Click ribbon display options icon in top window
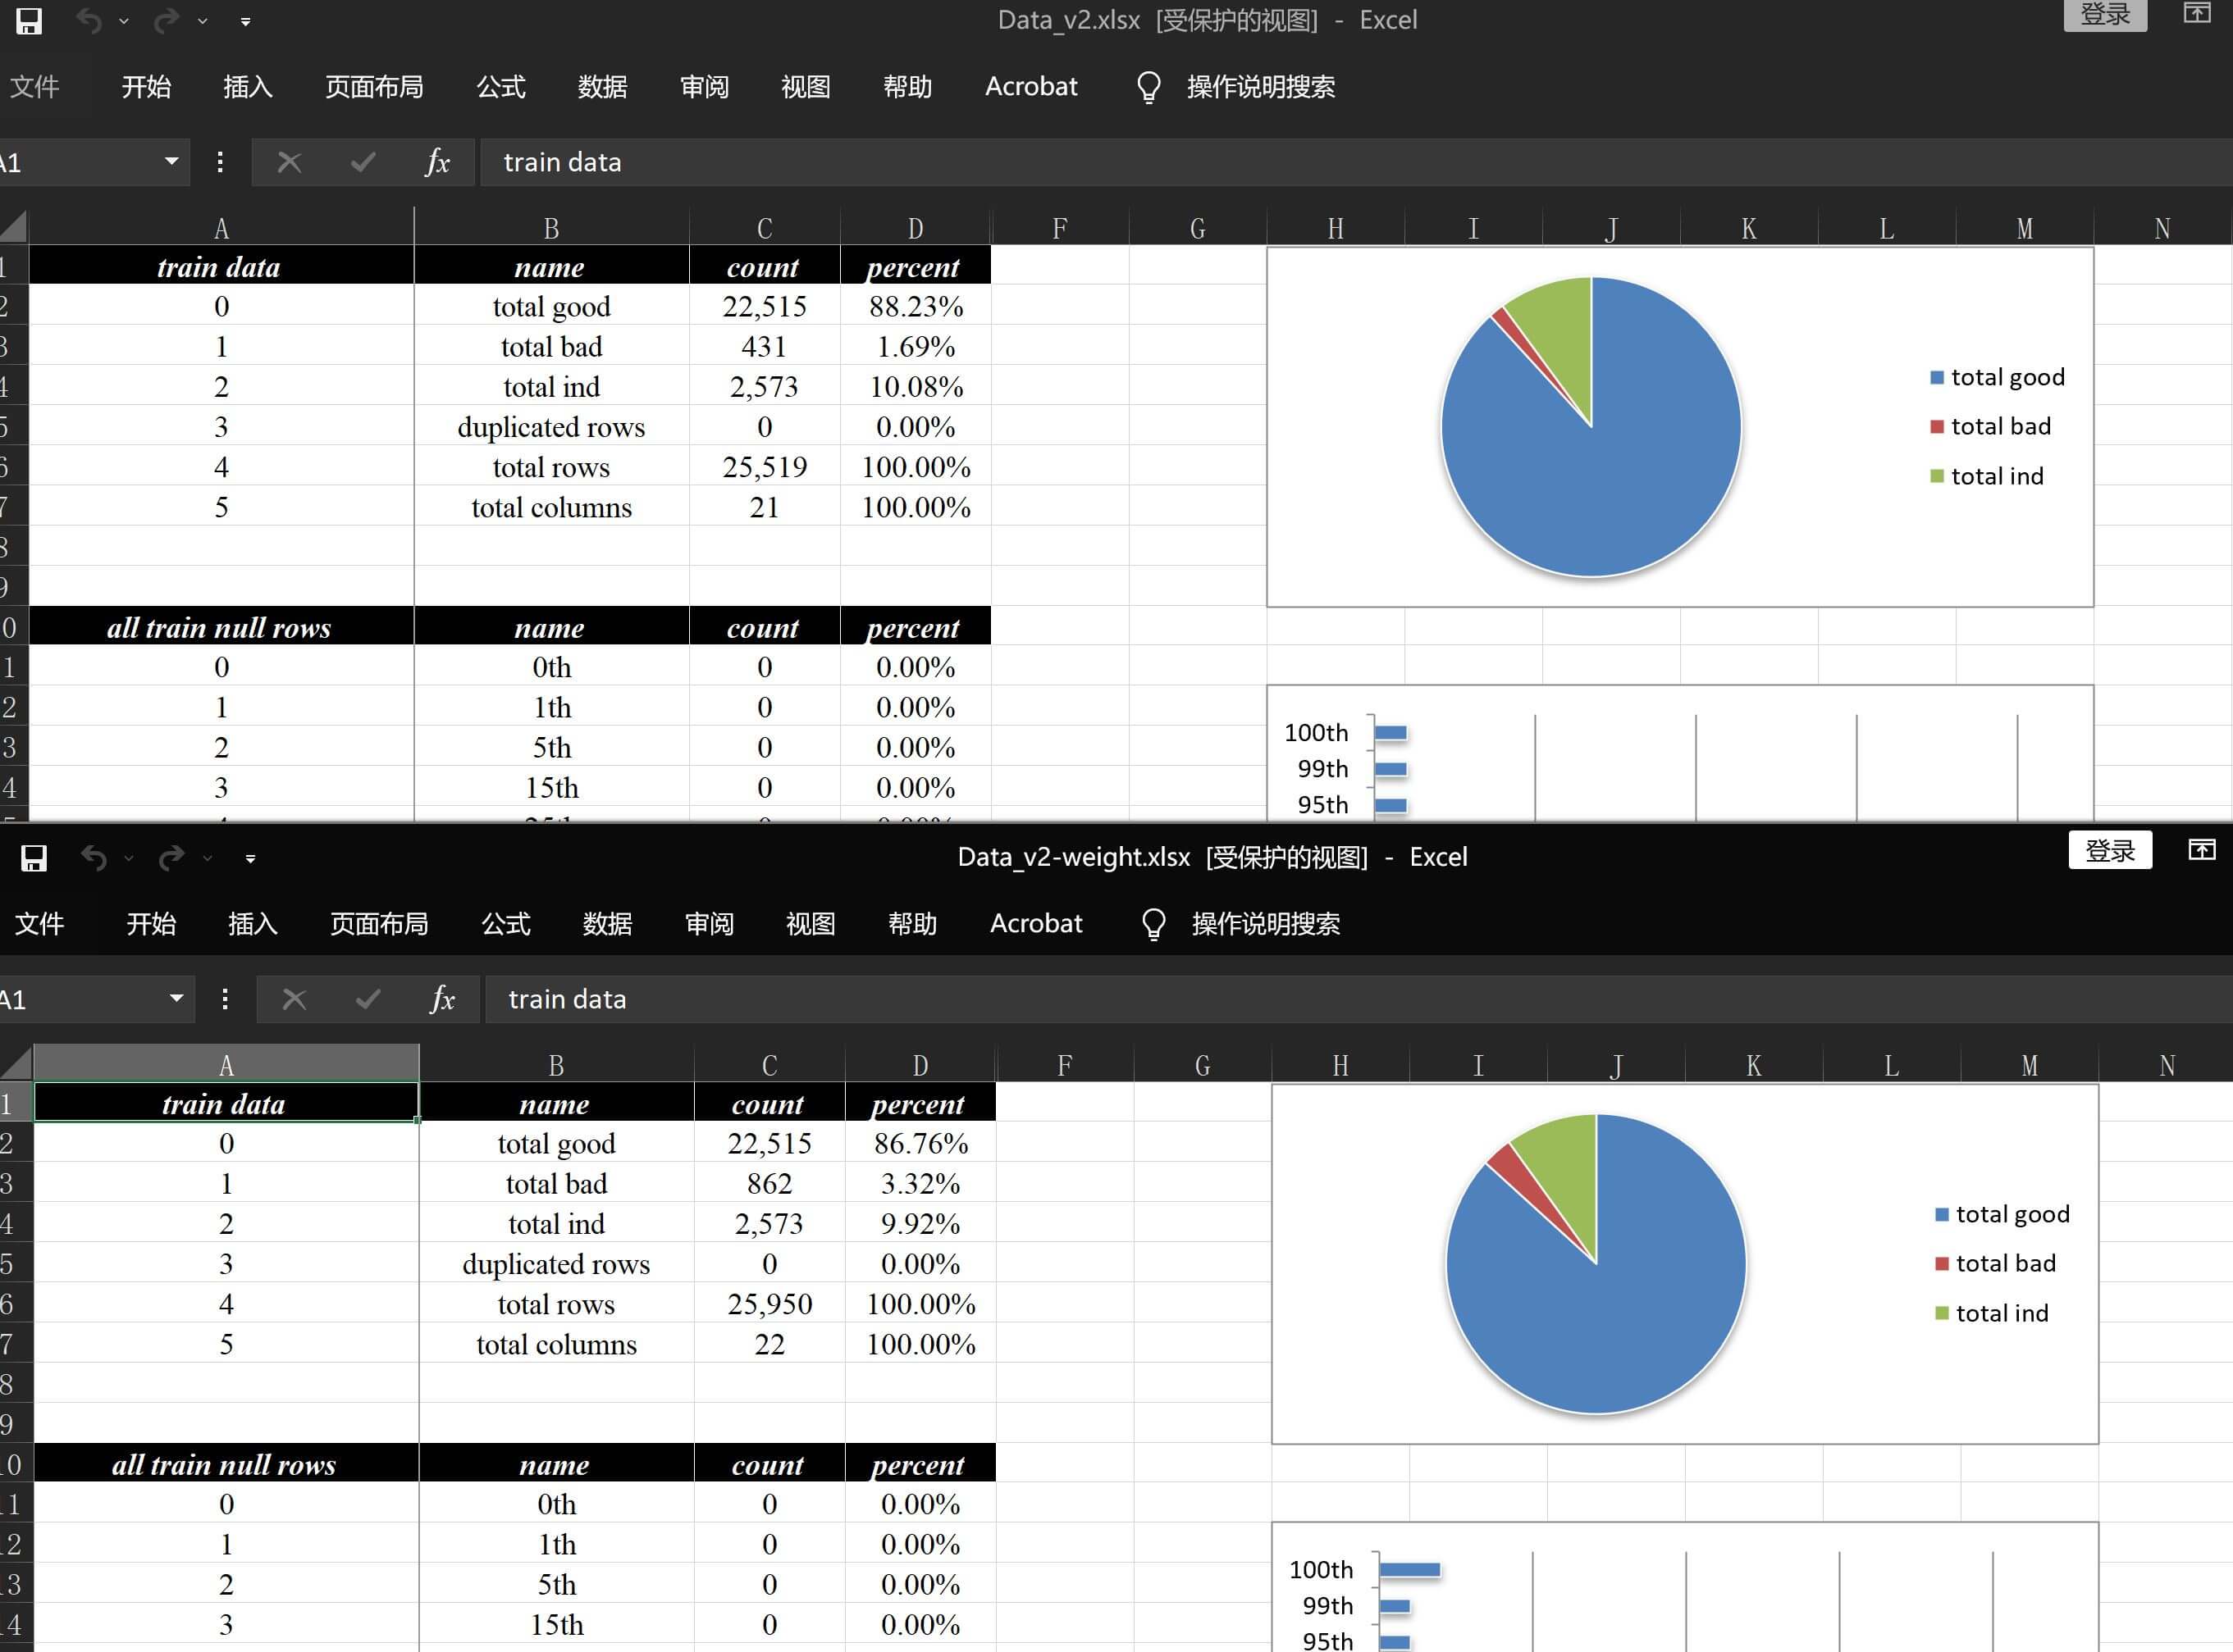 (x=2197, y=13)
